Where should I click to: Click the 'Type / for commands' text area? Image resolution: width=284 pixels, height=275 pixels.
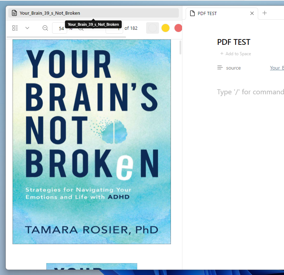(x=250, y=92)
